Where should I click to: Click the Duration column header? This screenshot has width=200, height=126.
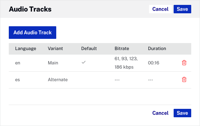157,49
